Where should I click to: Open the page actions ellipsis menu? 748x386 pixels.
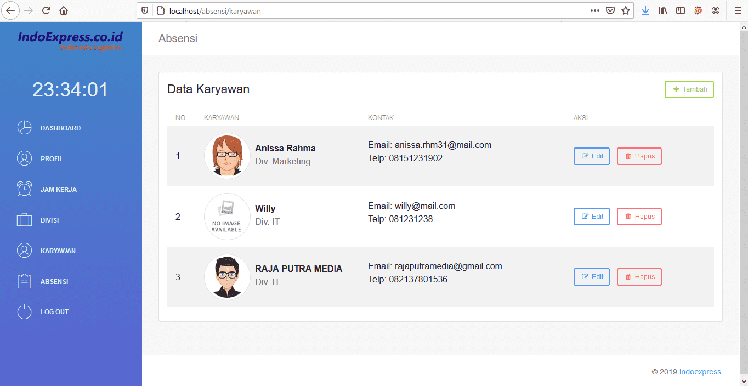pyautogui.click(x=594, y=10)
